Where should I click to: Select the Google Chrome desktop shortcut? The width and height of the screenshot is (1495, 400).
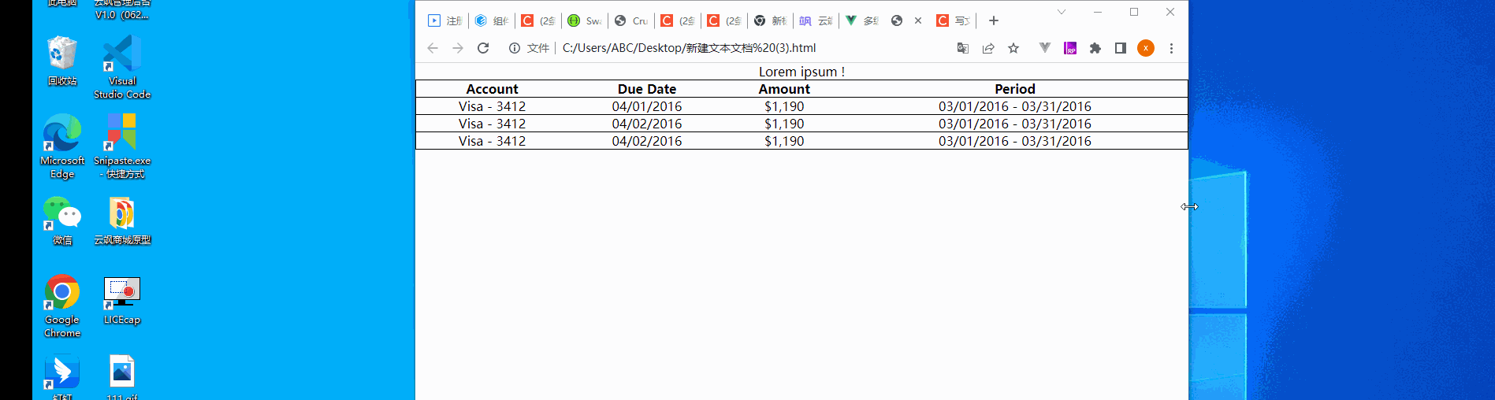click(x=62, y=306)
